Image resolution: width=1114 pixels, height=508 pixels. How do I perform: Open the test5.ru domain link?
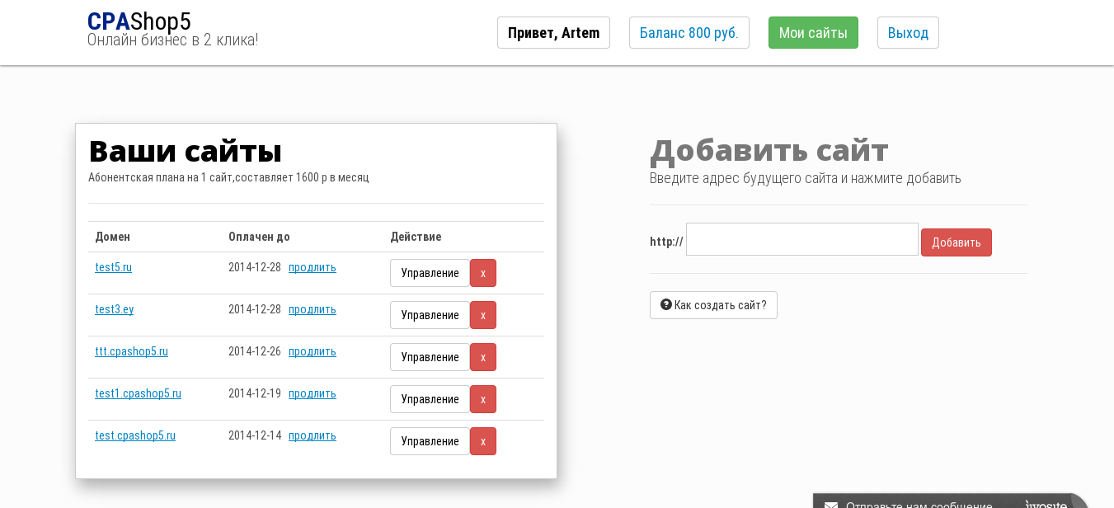tap(113, 267)
